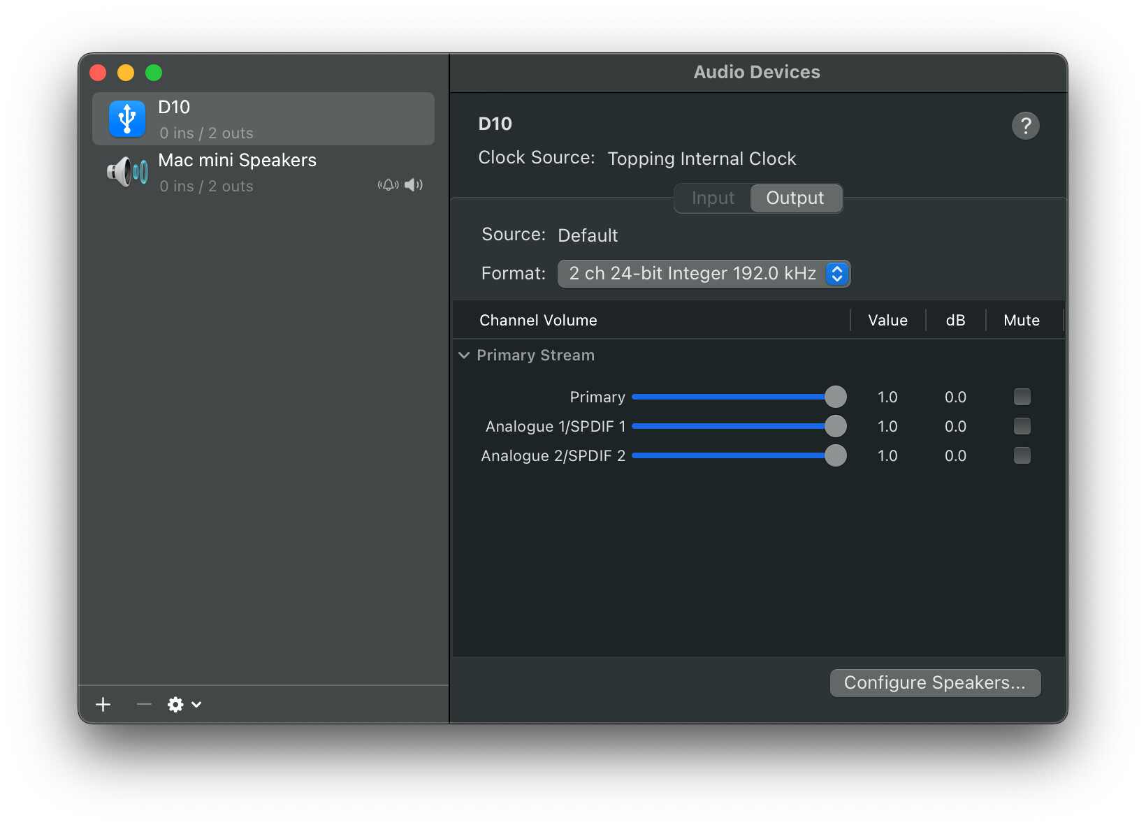
Task: Click the default sound output speaker indicator
Action: point(414,185)
